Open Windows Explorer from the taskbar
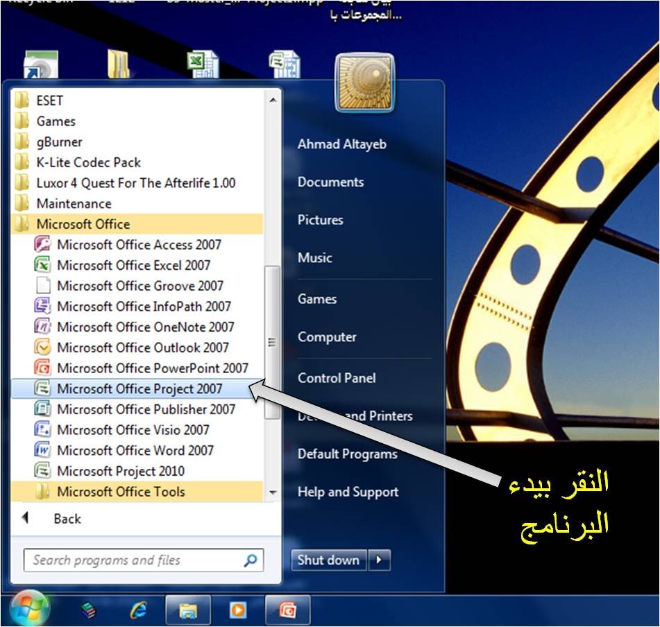This screenshot has width=660, height=627. [x=188, y=610]
